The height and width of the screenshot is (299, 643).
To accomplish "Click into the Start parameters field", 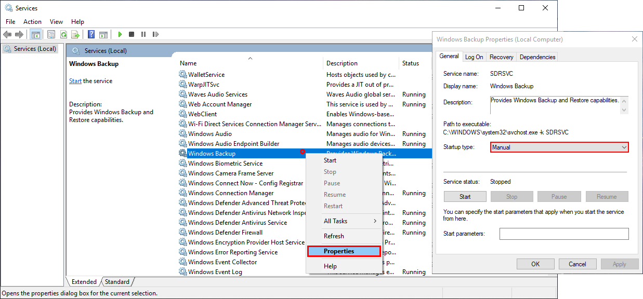I will tap(564, 234).
